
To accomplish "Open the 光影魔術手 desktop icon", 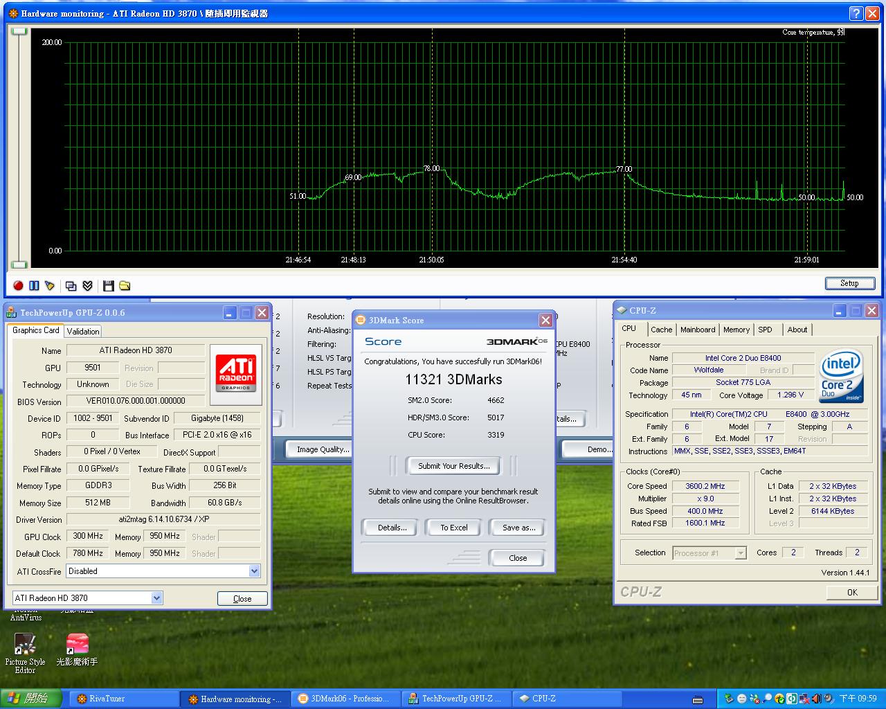I will 77,649.
